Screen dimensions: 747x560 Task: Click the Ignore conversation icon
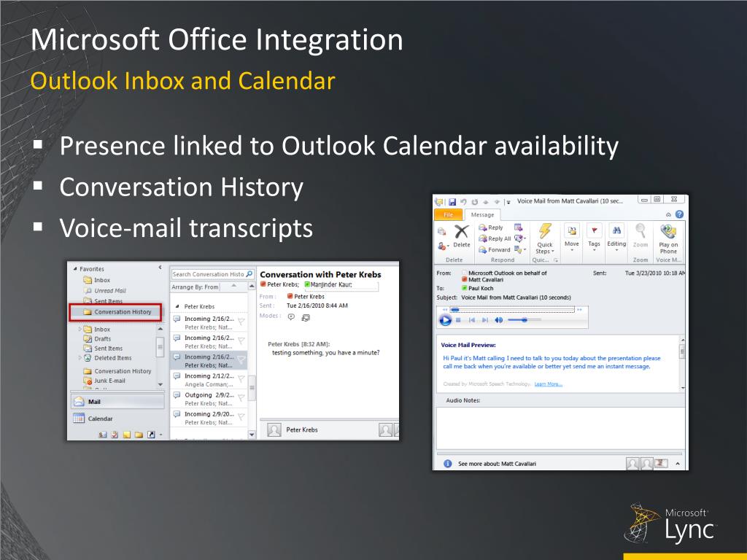coord(441,231)
